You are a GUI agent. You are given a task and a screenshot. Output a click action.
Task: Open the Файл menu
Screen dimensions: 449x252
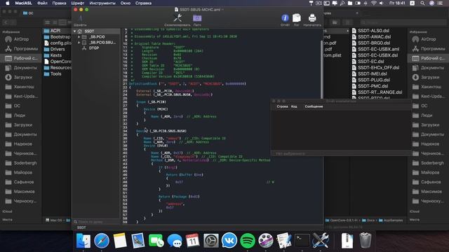[x=42, y=3]
